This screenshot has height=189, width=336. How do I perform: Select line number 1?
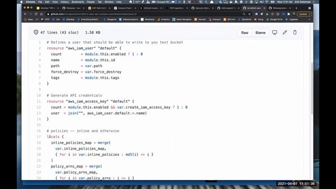click(x=40, y=42)
